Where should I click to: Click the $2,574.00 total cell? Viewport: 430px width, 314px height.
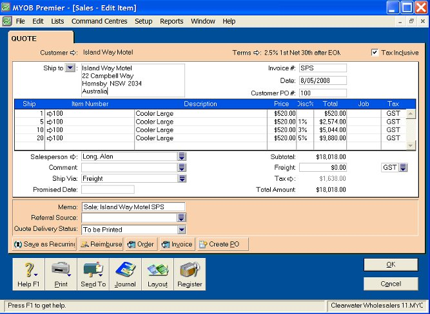tap(330, 122)
